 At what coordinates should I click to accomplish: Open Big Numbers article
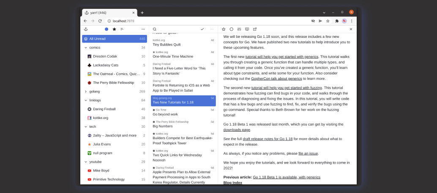pos(183,124)
